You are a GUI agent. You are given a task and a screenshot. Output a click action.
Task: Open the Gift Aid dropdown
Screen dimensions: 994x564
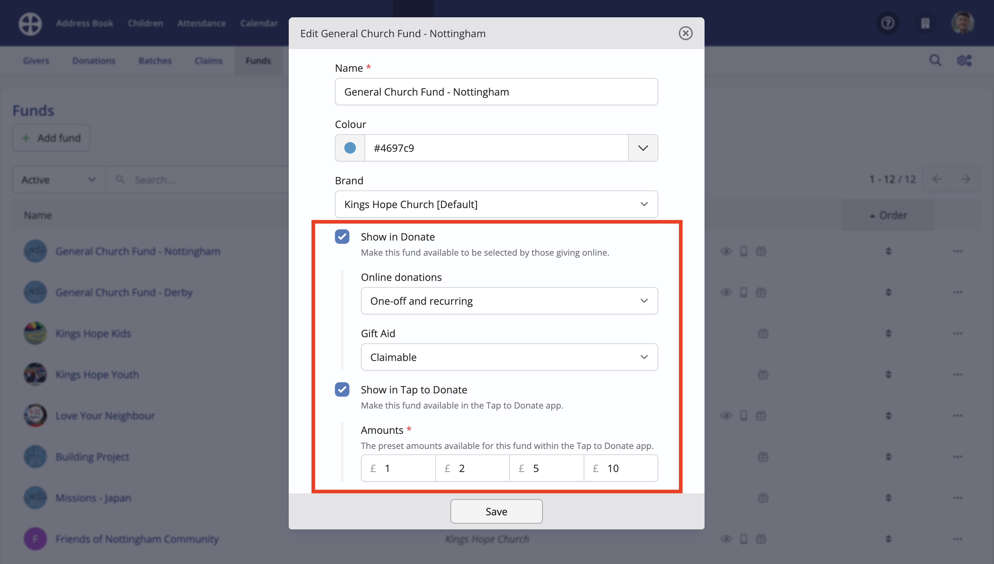coord(509,357)
